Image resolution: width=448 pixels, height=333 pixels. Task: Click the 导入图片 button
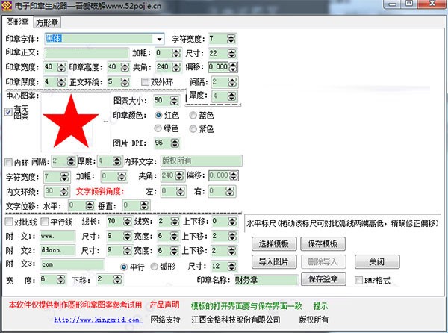click(273, 261)
